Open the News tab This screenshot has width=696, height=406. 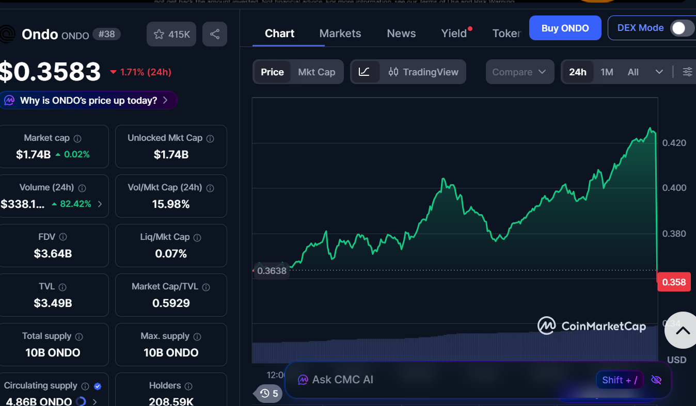401,34
